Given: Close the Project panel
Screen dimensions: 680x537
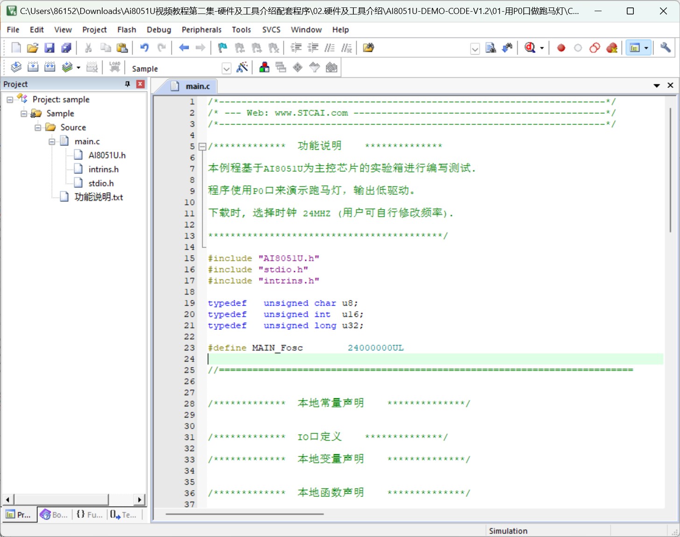Looking at the screenshot, I should coord(140,84).
